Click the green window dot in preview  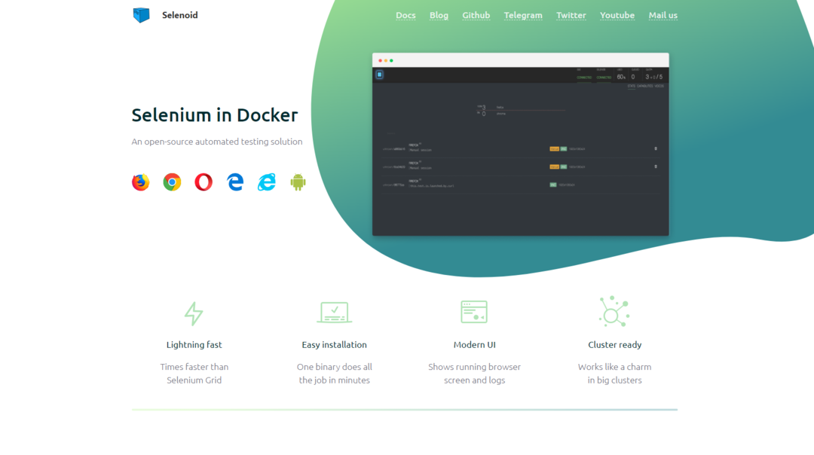(391, 61)
